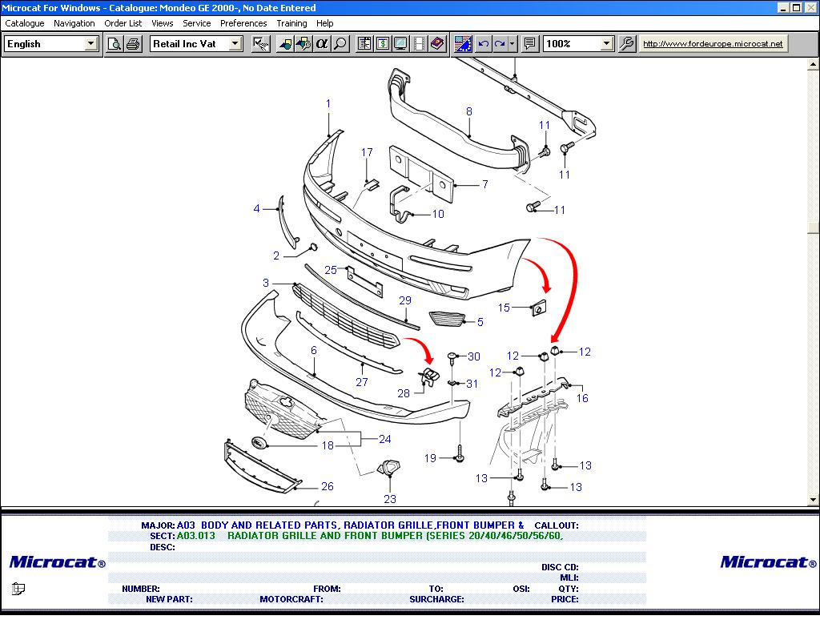Screen dimensions: 820x644
Task: Open the 100% zoom level dropdown
Action: click(606, 44)
